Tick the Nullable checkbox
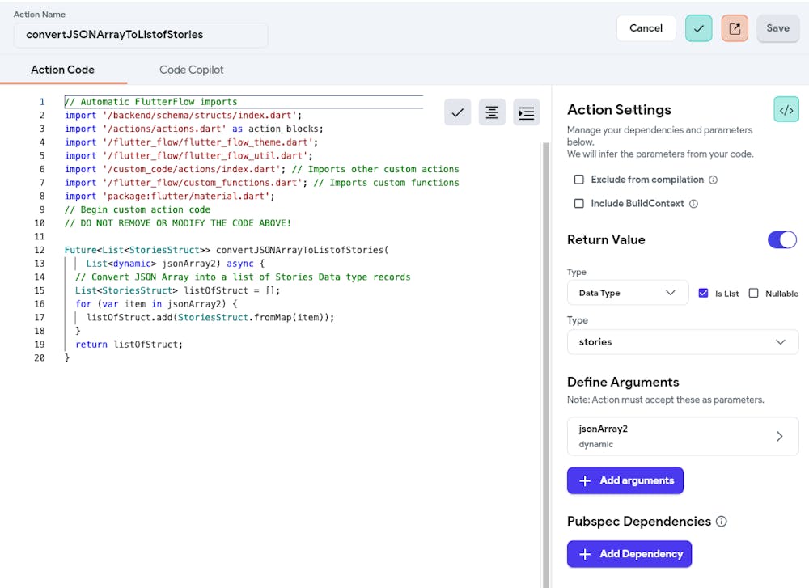The height and width of the screenshot is (588, 809). (754, 294)
